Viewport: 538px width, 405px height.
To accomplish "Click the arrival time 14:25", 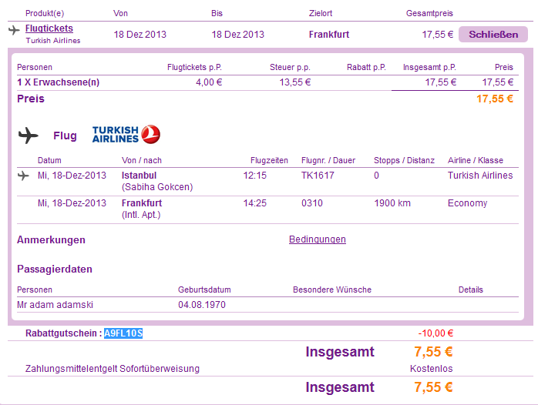I will tap(254, 203).
